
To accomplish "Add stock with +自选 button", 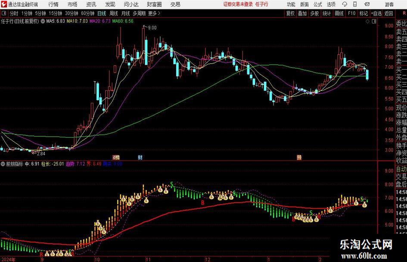I will coord(376,13).
